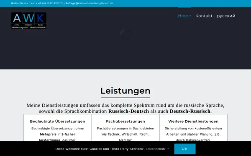The height and width of the screenshot is (156, 251).
Task: Open the Weitere Dienstleistungen card heading
Action: (x=193, y=121)
